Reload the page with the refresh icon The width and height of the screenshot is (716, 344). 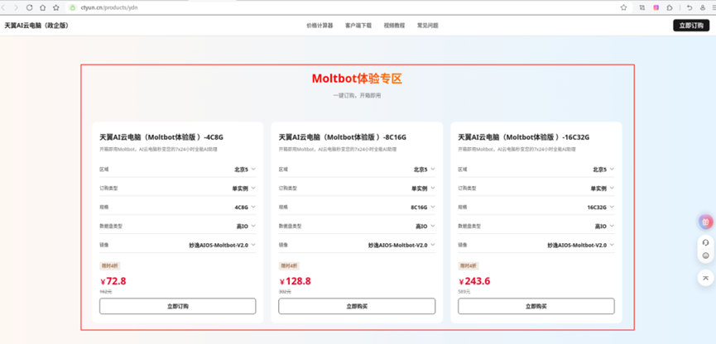coord(30,7)
